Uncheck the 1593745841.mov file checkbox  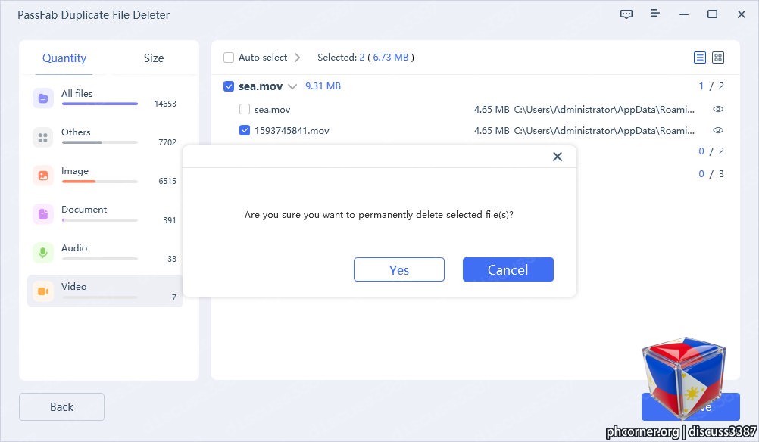tap(245, 131)
